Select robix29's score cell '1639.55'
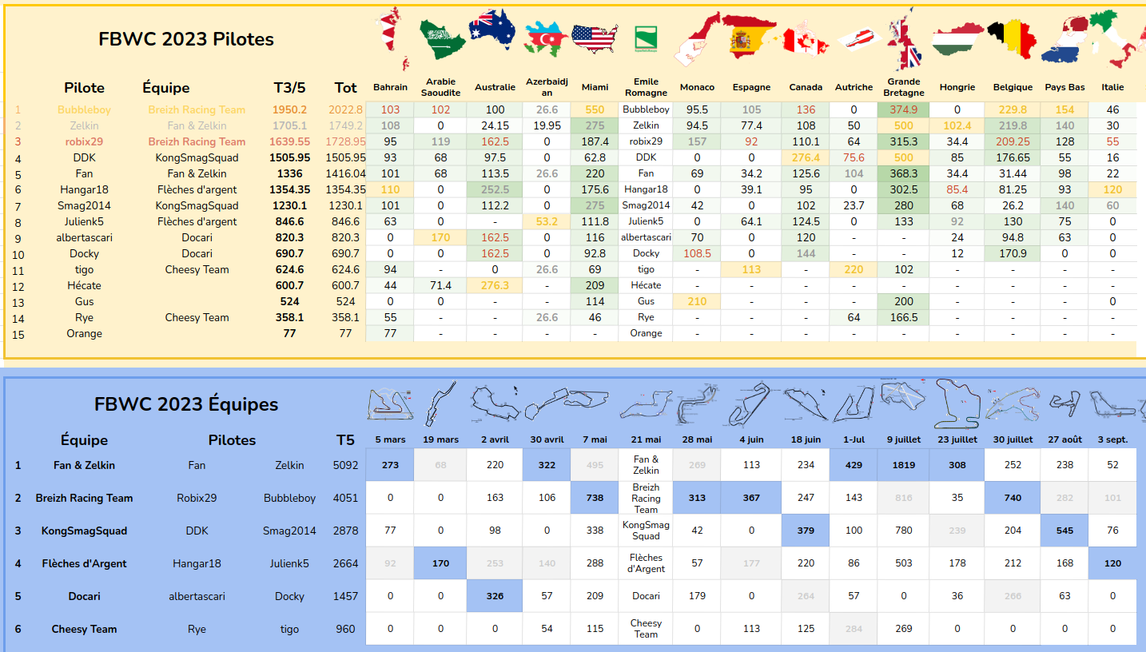The image size is (1146, 652). click(289, 141)
